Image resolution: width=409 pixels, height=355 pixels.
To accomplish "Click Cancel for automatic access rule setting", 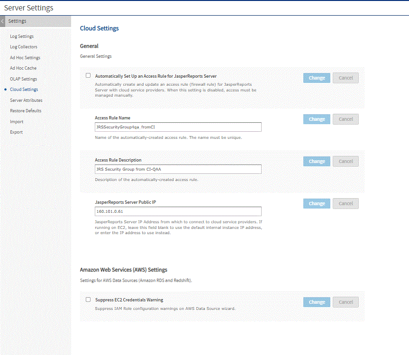I will coord(345,78).
